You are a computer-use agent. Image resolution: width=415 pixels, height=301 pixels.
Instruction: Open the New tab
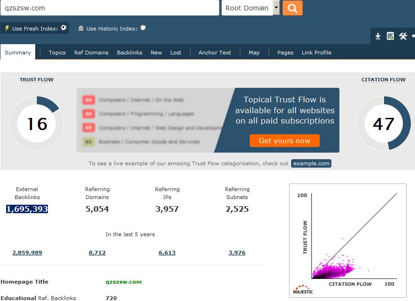pyautogui.click(x=156, y=53)
